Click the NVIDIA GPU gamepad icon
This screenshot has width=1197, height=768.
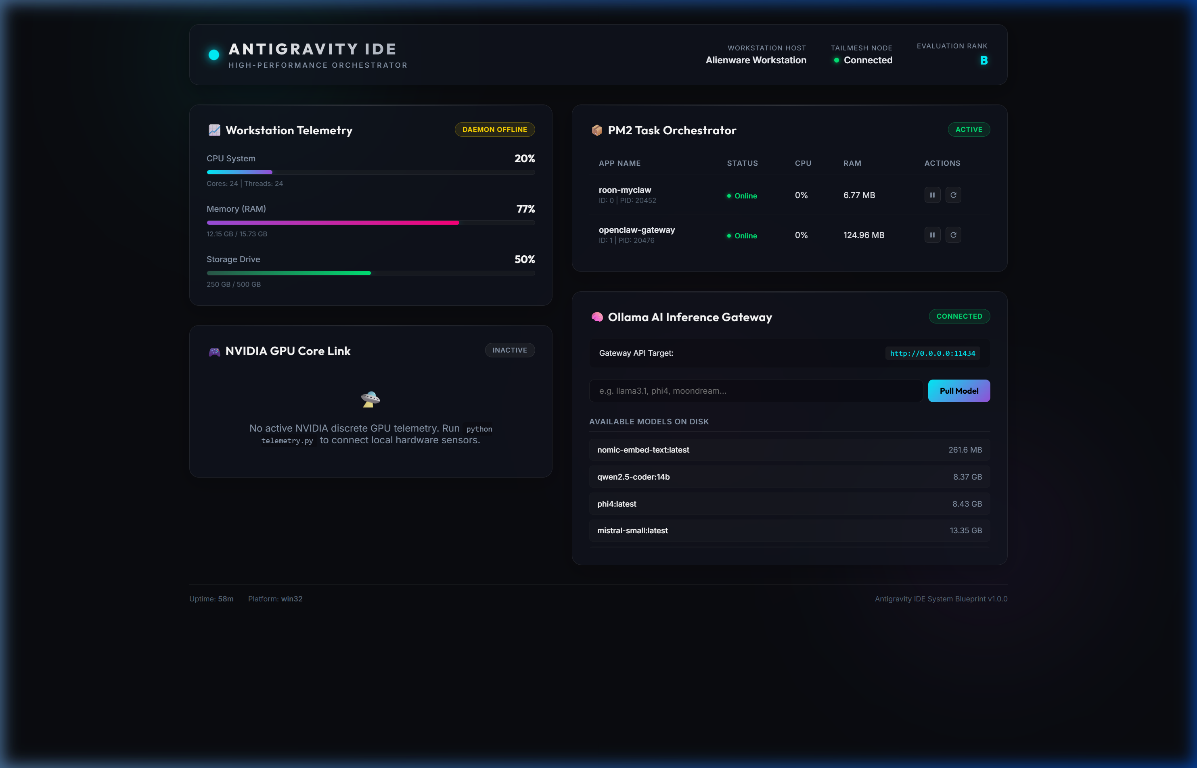click(214, 352)
